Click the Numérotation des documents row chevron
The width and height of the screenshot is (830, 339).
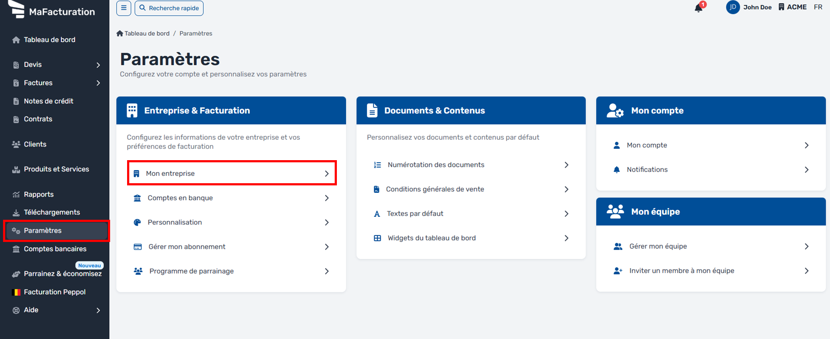[x=567, y=165]
